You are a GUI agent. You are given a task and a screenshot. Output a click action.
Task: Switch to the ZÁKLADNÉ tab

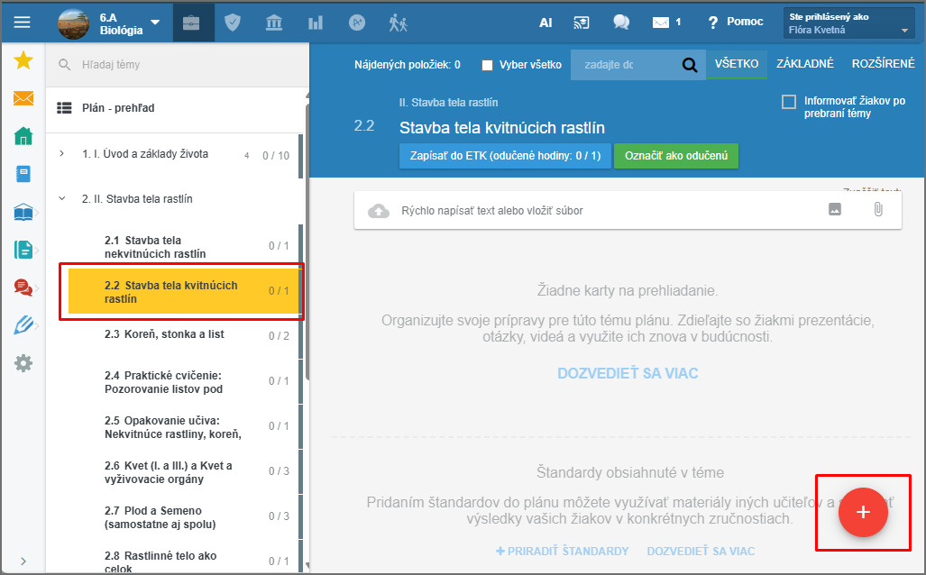click(804, 64)
